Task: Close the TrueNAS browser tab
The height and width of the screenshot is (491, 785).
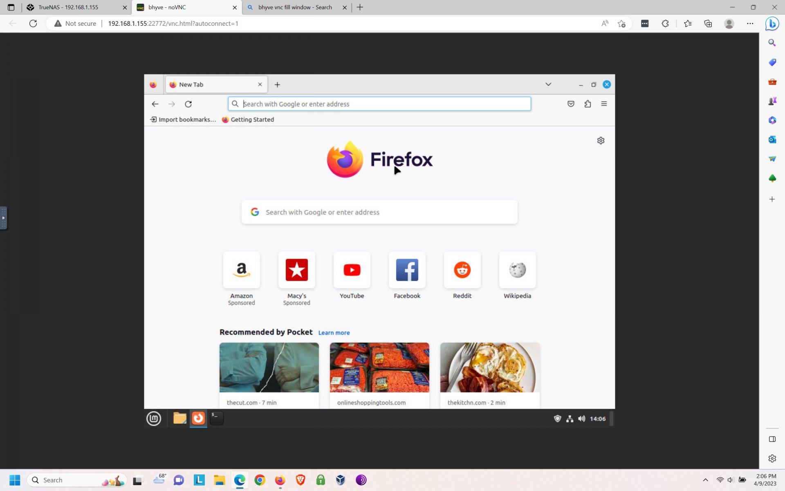Action: (x=125, y=7)
